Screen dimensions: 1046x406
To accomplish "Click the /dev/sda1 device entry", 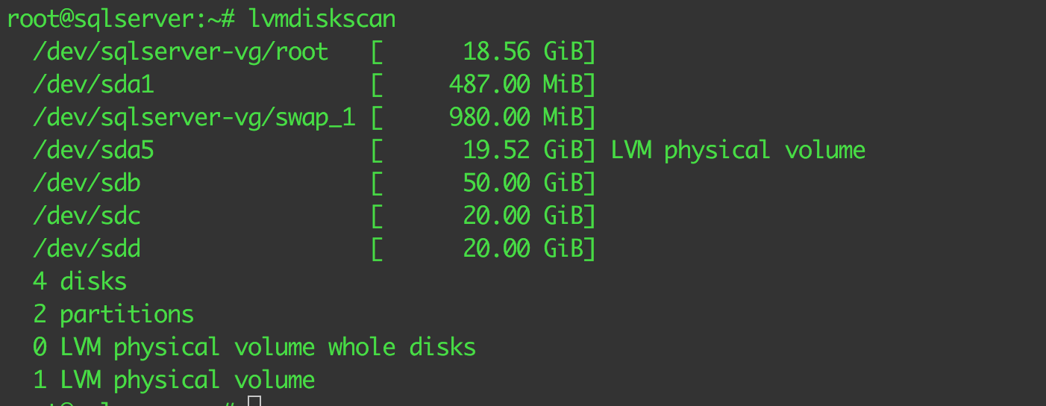I will pyautogui.click(x=93, y=84).
